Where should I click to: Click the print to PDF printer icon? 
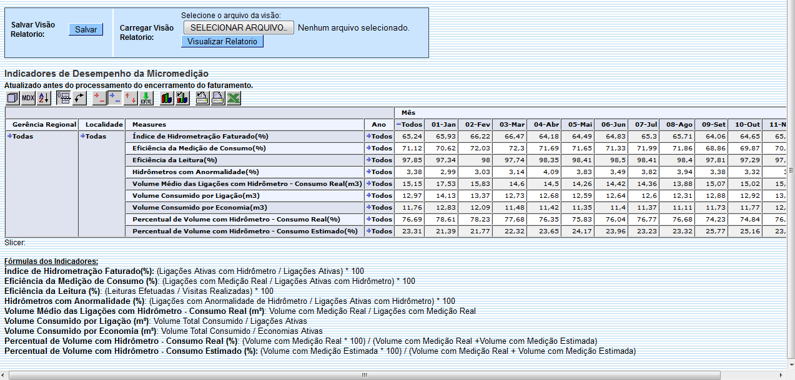218,98
